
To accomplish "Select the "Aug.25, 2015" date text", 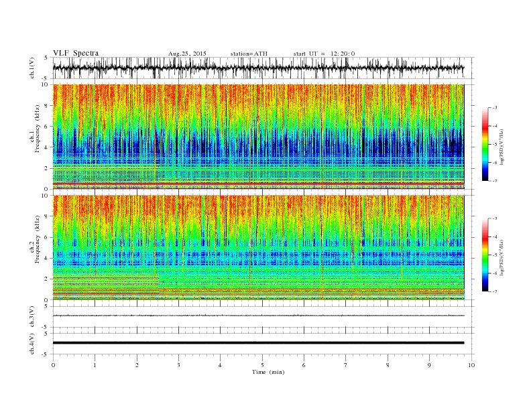I will (x=187, y=54).
